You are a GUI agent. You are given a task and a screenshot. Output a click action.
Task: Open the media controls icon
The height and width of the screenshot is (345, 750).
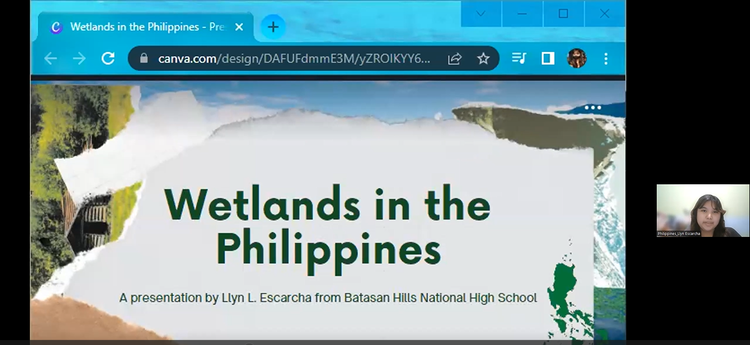[x=519, y=58]
